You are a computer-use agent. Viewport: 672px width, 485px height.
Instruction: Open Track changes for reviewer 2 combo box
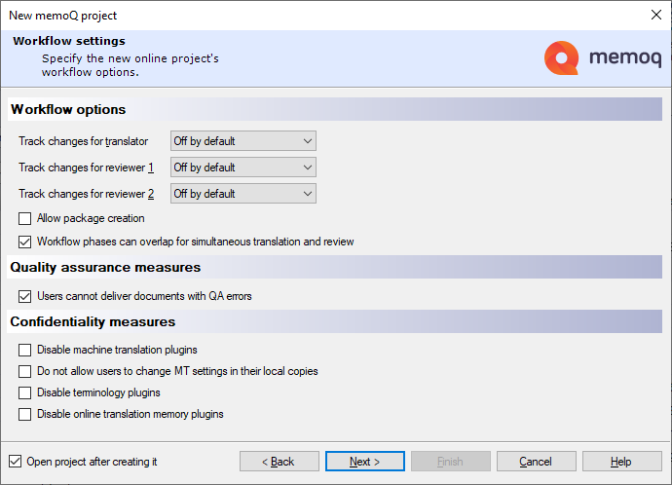click(243, 194)
